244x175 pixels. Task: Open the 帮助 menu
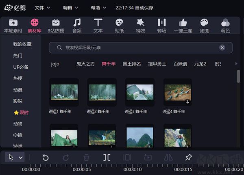click(96, 8)
